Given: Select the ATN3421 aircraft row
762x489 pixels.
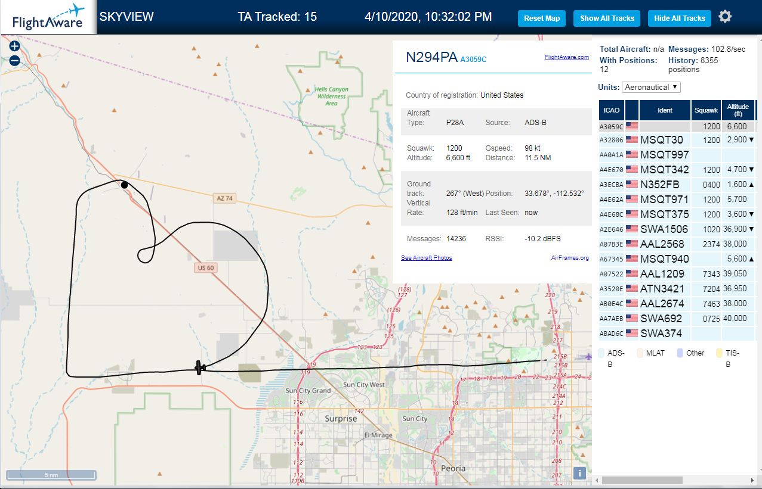Looking at the screenshot, I should 678,289.
